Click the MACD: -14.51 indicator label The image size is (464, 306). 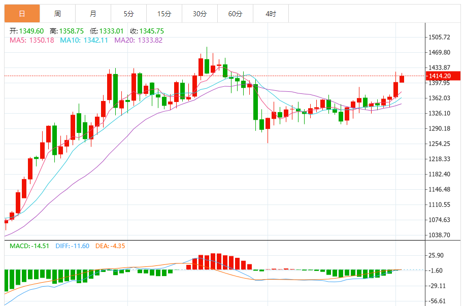(29, 246)
